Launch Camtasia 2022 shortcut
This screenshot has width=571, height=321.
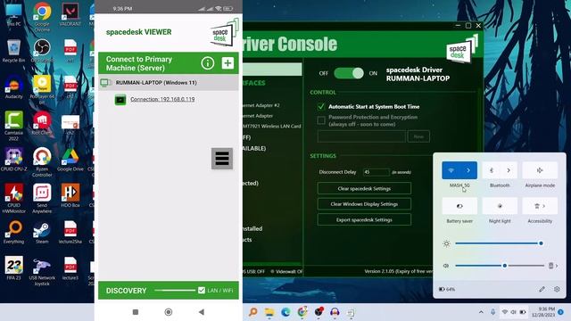14,126
